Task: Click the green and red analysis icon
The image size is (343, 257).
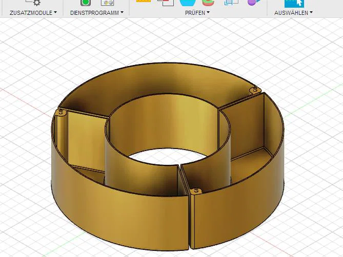Action: click(208, 3)
